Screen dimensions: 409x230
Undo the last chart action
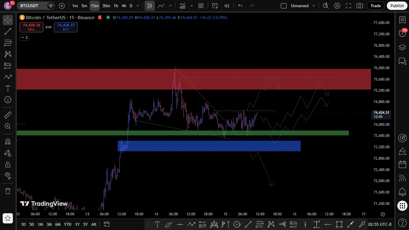click(x=240, y=6)
